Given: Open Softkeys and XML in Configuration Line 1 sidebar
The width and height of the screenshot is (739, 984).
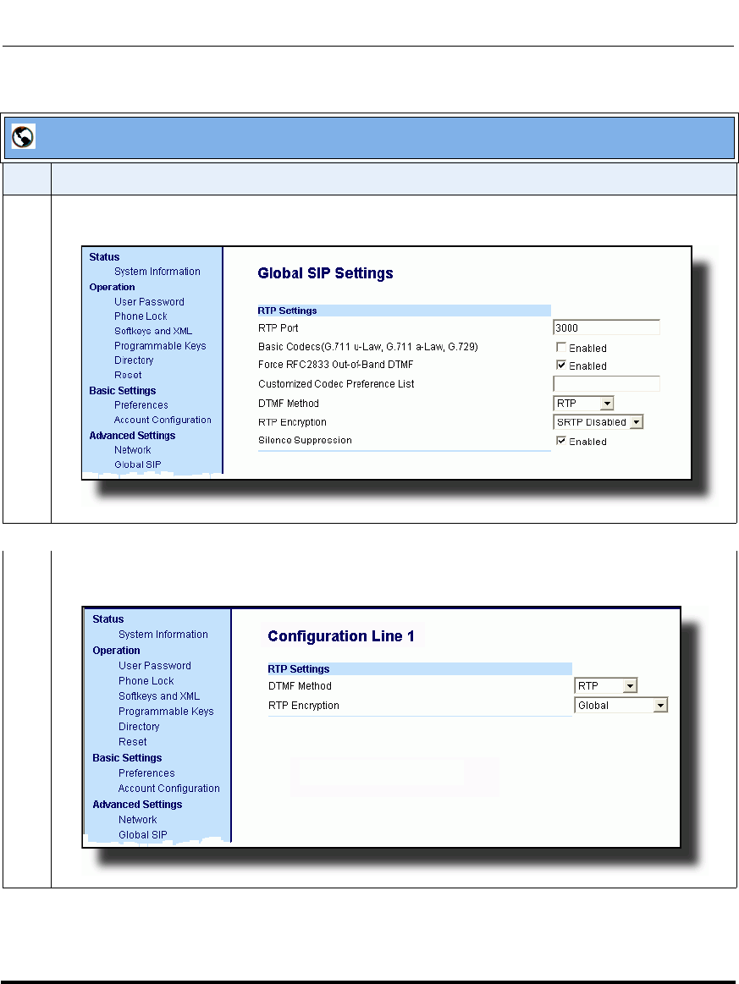Looking at the screenshot, I should pos(159,696).
